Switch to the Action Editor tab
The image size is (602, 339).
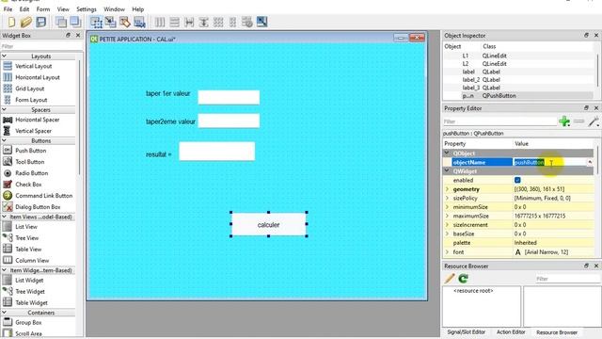pyautogui.click(x=511, y=331)
